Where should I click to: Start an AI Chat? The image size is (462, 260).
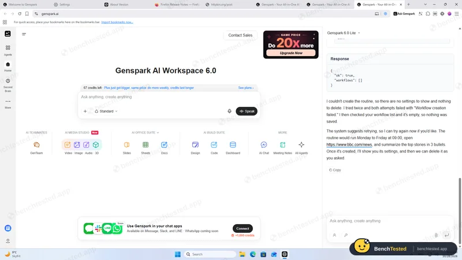[264, 145]
